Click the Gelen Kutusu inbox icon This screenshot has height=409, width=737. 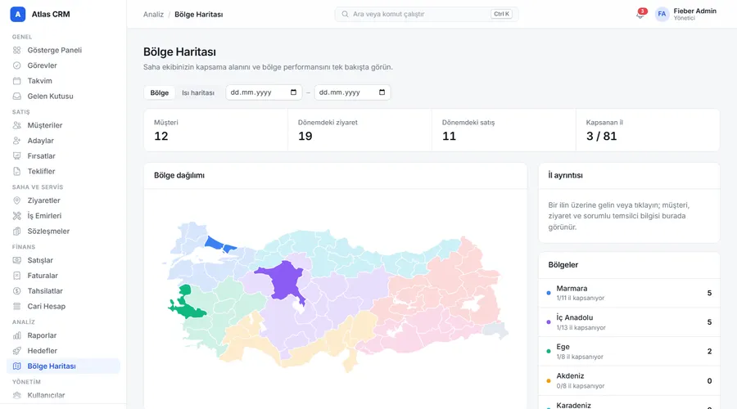17,97
